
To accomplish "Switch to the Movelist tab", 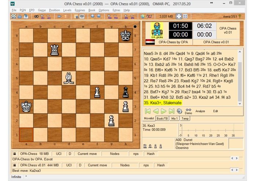I will click(149, 118).
